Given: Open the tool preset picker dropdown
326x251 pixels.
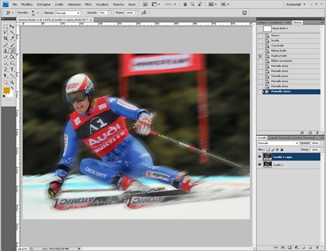Looking at the screenshot, I should (13, 13).
